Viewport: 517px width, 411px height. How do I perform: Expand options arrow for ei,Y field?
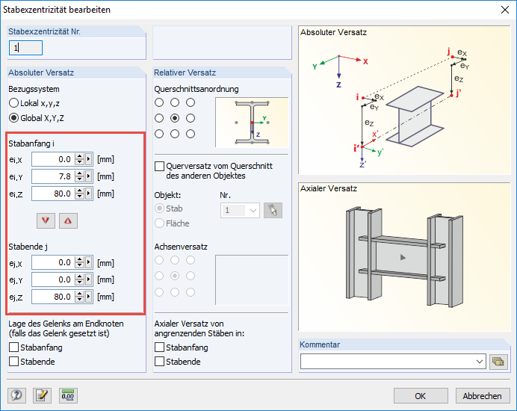coord(88,176)
